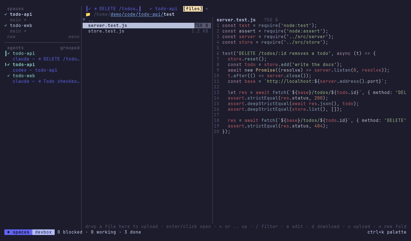411x241 pixels.
Task: Open the DELETE /todos… tab
Action: 113,9
